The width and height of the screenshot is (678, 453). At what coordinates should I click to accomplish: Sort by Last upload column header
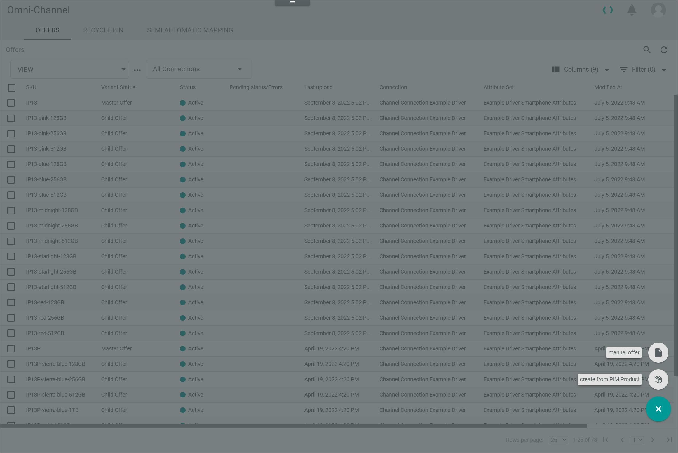click(x=318, y=87)
